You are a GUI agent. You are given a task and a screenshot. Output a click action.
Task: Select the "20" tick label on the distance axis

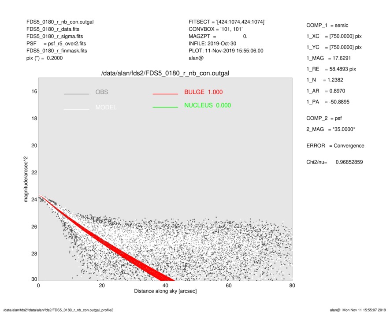tap(102, 286)
